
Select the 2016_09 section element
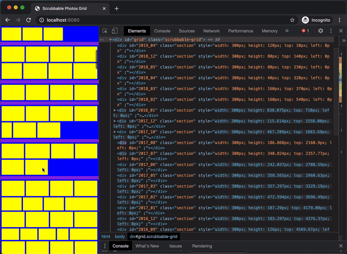223,230
